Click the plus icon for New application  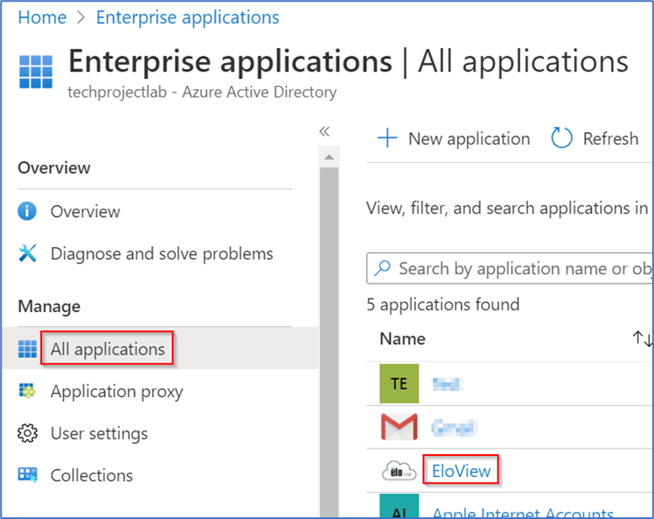point(387,138)
